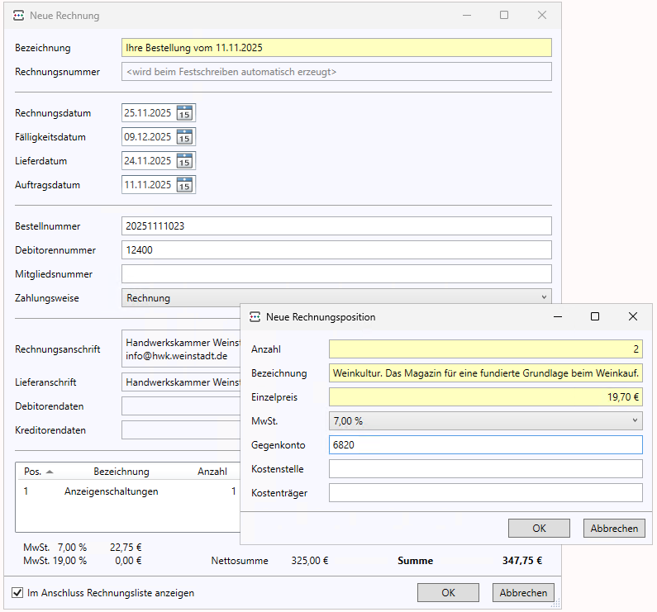Confirm position with OK in Neue Rechnungsposition
The image size is (657, 612).
tap(539, 529)
